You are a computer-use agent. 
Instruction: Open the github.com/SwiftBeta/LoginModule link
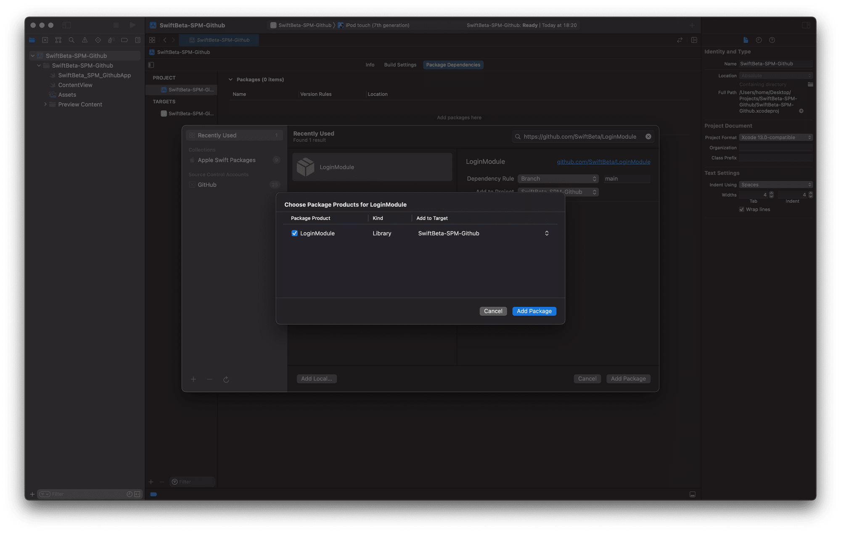(x=603, y=162)
